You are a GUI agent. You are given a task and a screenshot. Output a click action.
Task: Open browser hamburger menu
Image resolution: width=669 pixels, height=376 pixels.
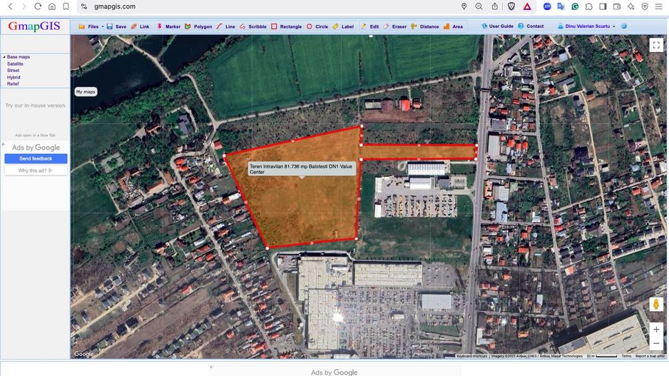point(659,6)
